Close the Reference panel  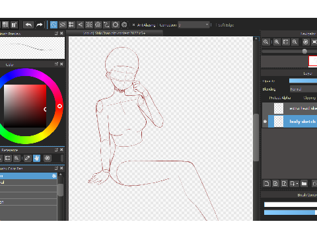tap(61, 149)
